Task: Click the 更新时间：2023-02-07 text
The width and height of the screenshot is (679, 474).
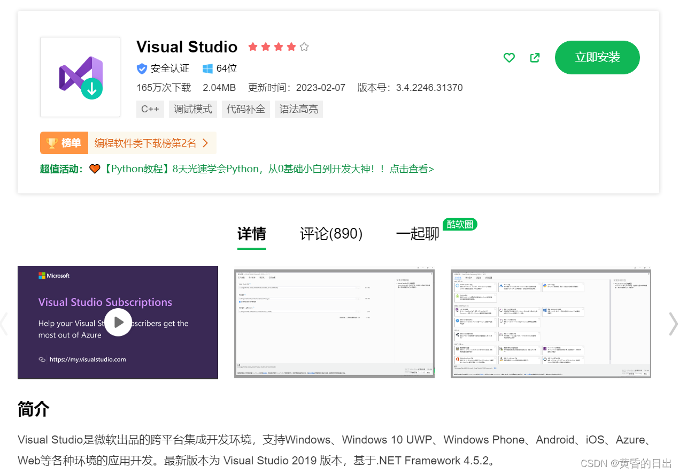Action: tap(297, 88)
